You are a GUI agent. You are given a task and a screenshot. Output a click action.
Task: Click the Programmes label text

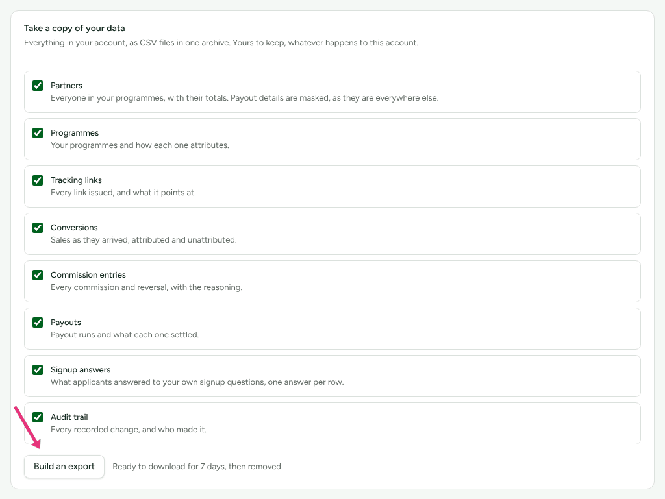[75, 133]
